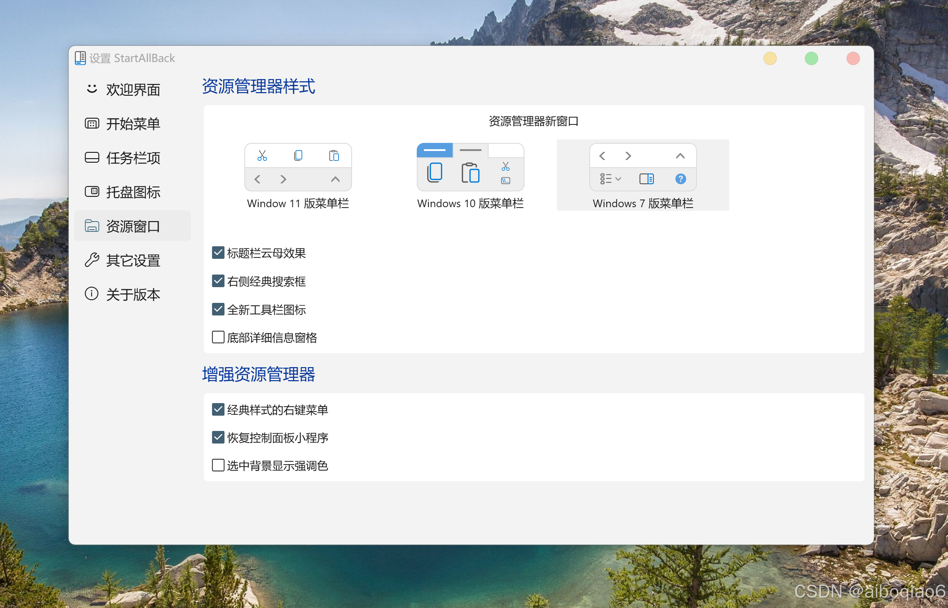Click the small scissors icon in Windows 10 preview
The width and height of the screenshot is (948, 608).
[x=506, y=166]
